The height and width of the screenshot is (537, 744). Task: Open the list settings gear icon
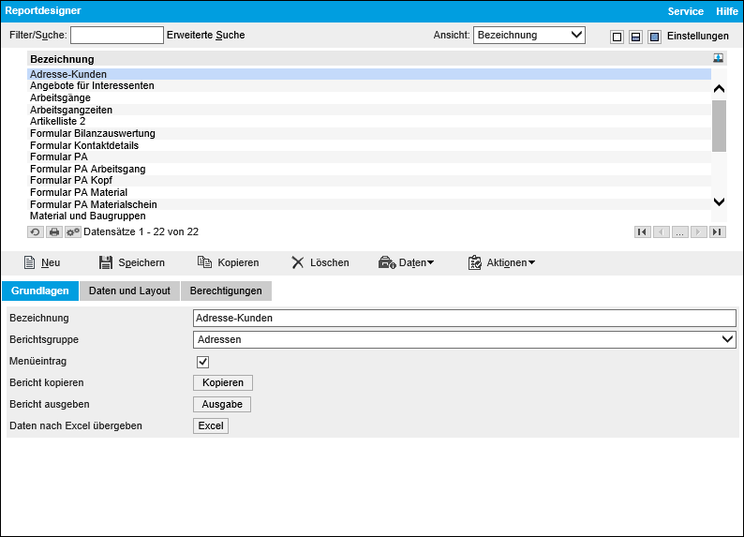point(72,232)
